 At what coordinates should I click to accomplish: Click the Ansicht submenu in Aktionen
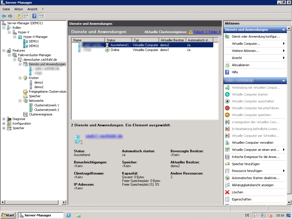tap(255, 58)
